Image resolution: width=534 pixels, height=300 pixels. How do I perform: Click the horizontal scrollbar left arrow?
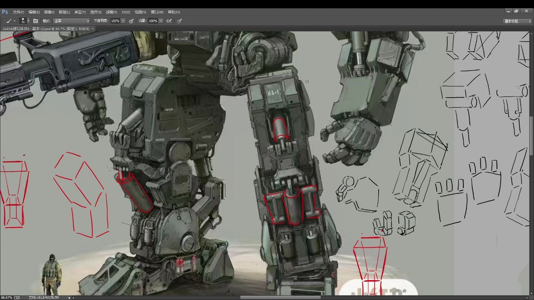pos(74,297)
